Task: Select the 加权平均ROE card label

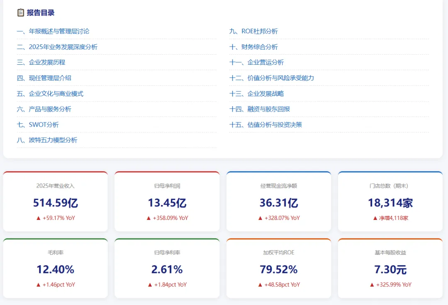Action: 279,252
